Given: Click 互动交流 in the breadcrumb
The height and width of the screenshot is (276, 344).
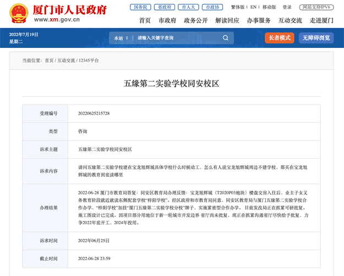Looking at the screenshot, I should coord(66,61).
